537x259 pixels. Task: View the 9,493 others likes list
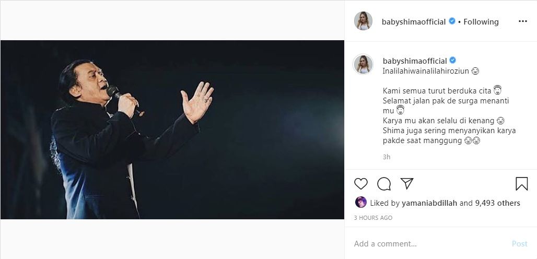497,203
